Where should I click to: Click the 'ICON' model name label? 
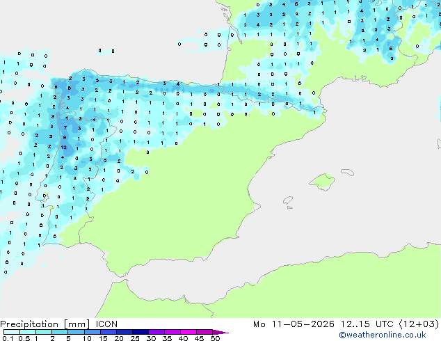click(106, 324)
